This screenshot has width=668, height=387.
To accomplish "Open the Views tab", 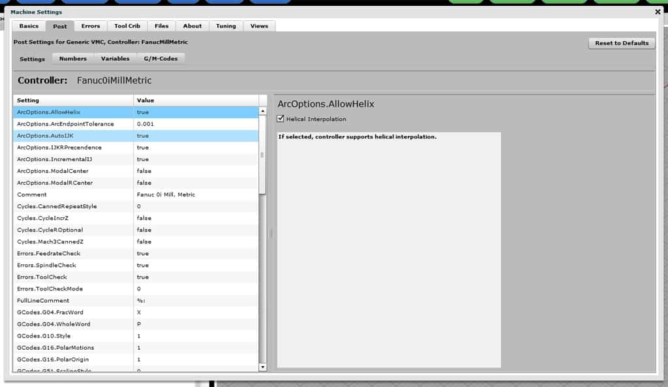I will [259, 25].
